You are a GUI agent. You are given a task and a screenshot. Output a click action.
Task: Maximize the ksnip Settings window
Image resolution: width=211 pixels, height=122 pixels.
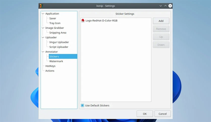[165, 6]
